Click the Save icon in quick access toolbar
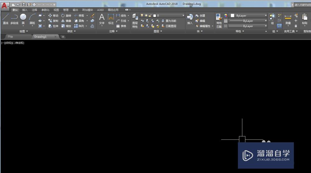The width and height of the screenshot is (311, 173). click(24, 5)
